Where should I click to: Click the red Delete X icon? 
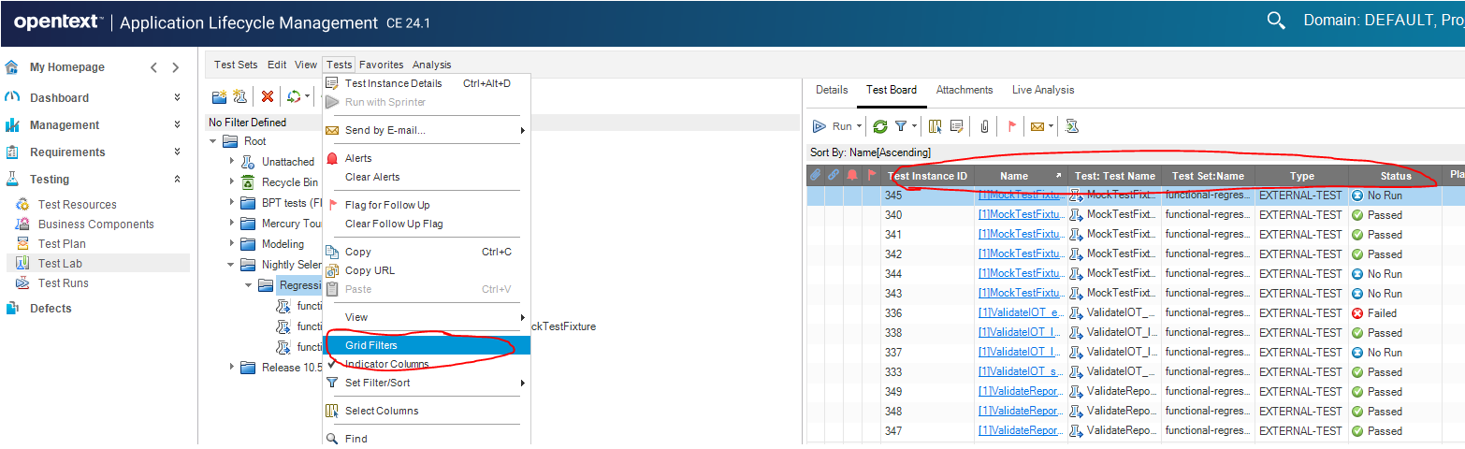[268, 96]
